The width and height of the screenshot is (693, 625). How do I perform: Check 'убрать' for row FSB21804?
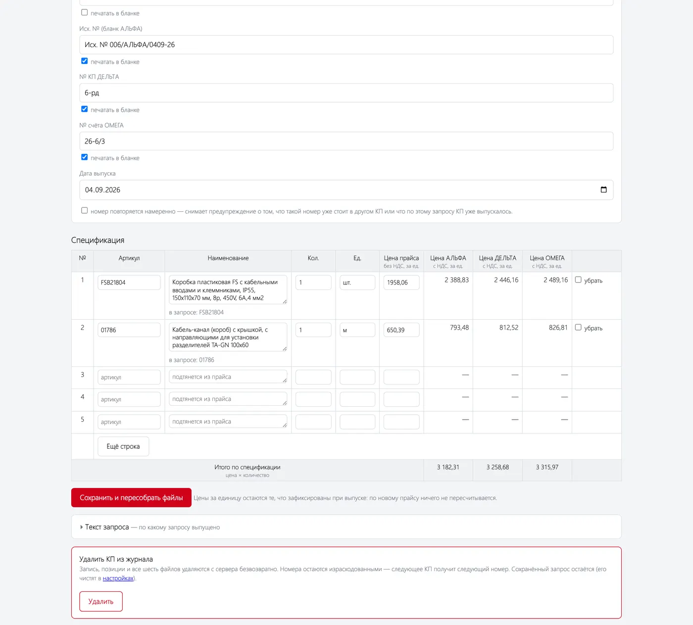(578, 280)
